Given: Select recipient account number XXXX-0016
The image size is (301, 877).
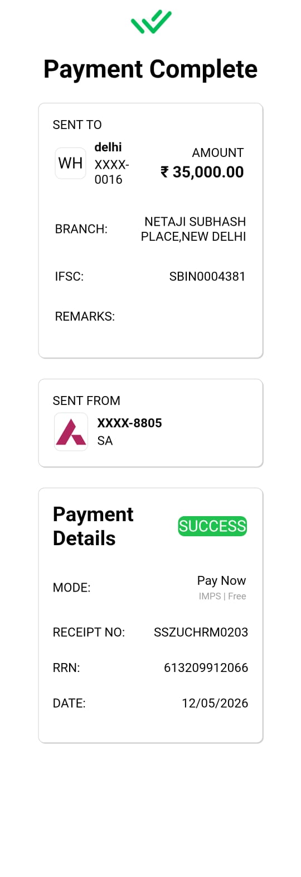Looking at the screenshot, I should click(111, 172).
